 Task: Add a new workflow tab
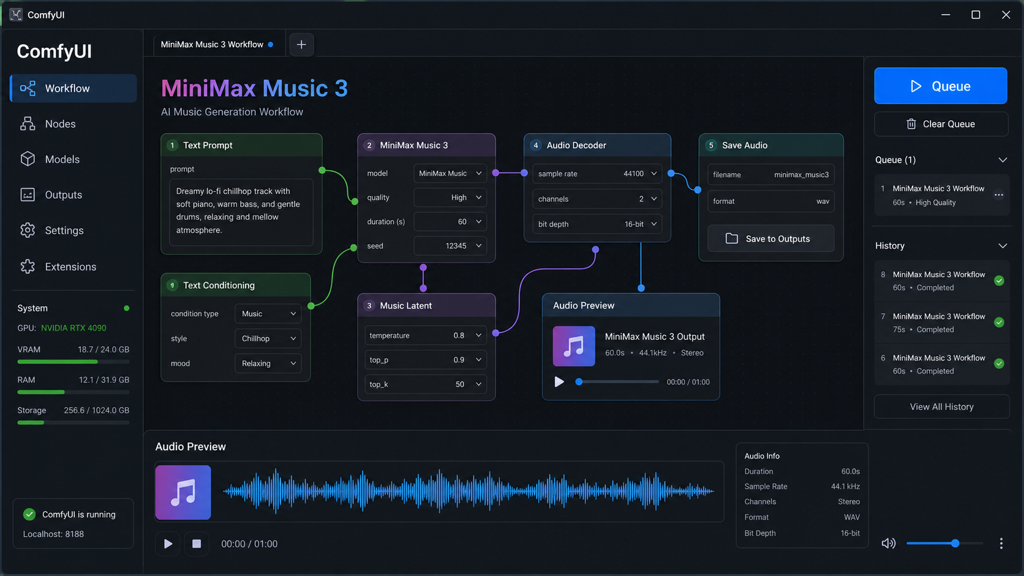tap(301, 44)
